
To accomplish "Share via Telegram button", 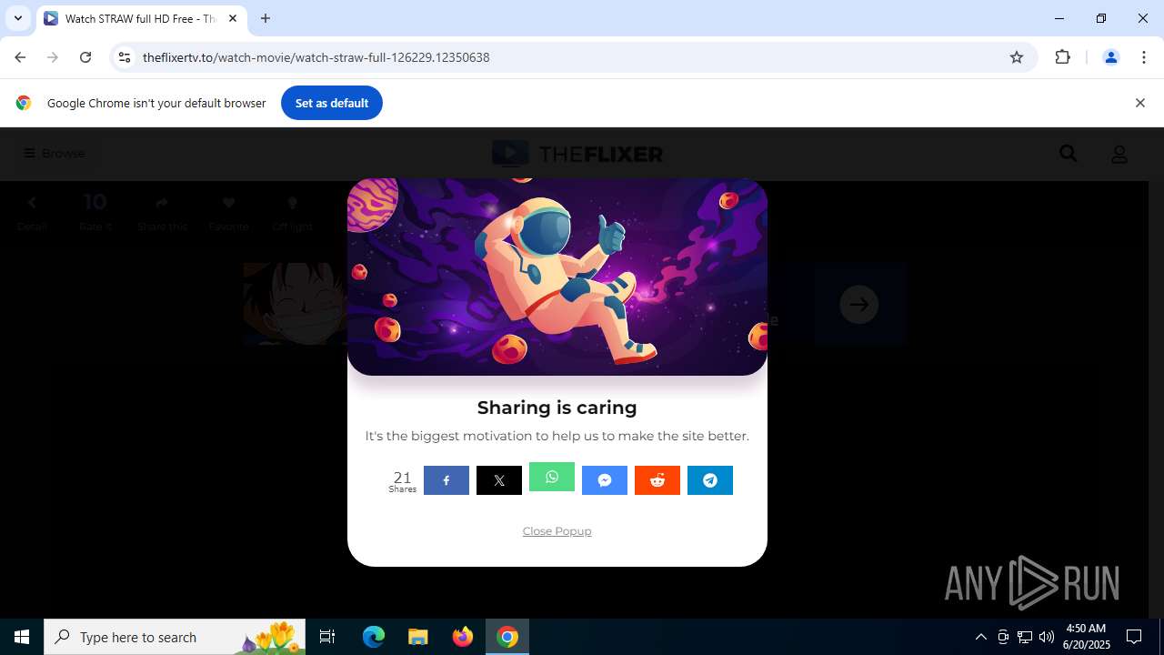I will tap(710, 480).
